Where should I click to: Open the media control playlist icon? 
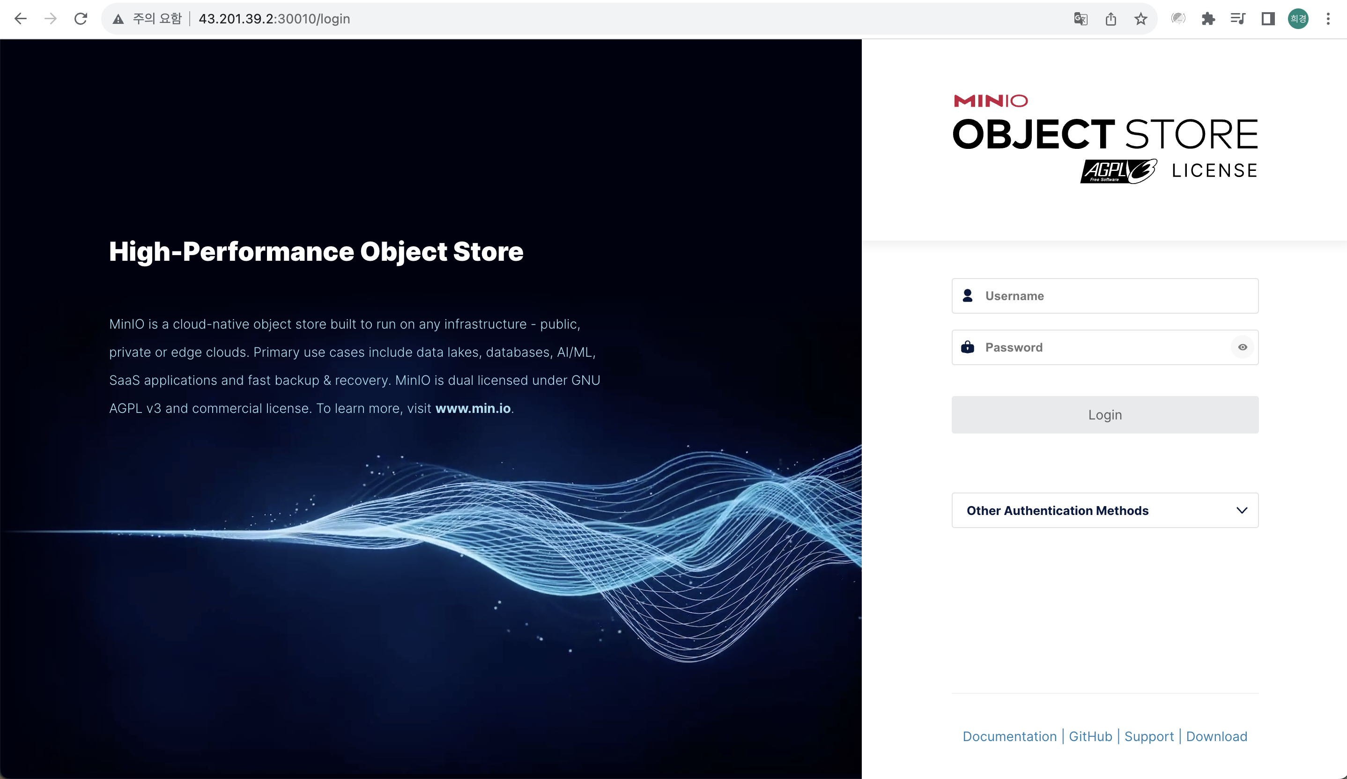pyautogui.click(x=1238, y=19)
